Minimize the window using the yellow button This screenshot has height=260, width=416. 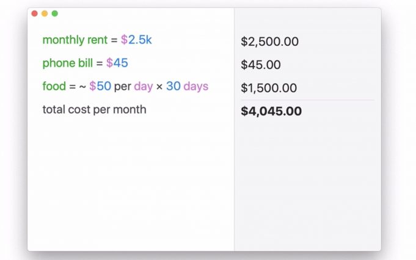click(45, 13)
